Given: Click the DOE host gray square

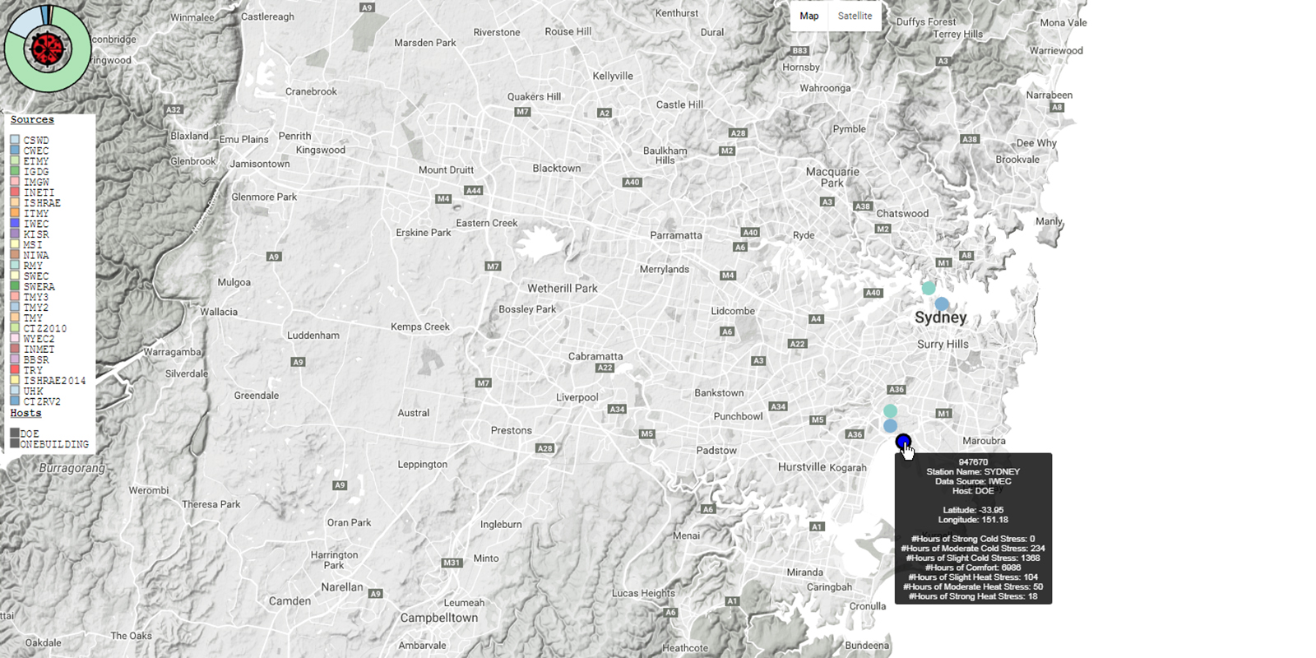Looking at the screenshot, I should [15, 433].
